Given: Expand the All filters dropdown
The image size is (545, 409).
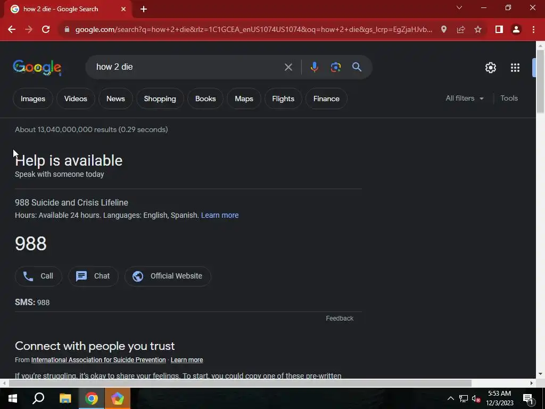Looking at the screenshot, I should (x=465, y=99).
